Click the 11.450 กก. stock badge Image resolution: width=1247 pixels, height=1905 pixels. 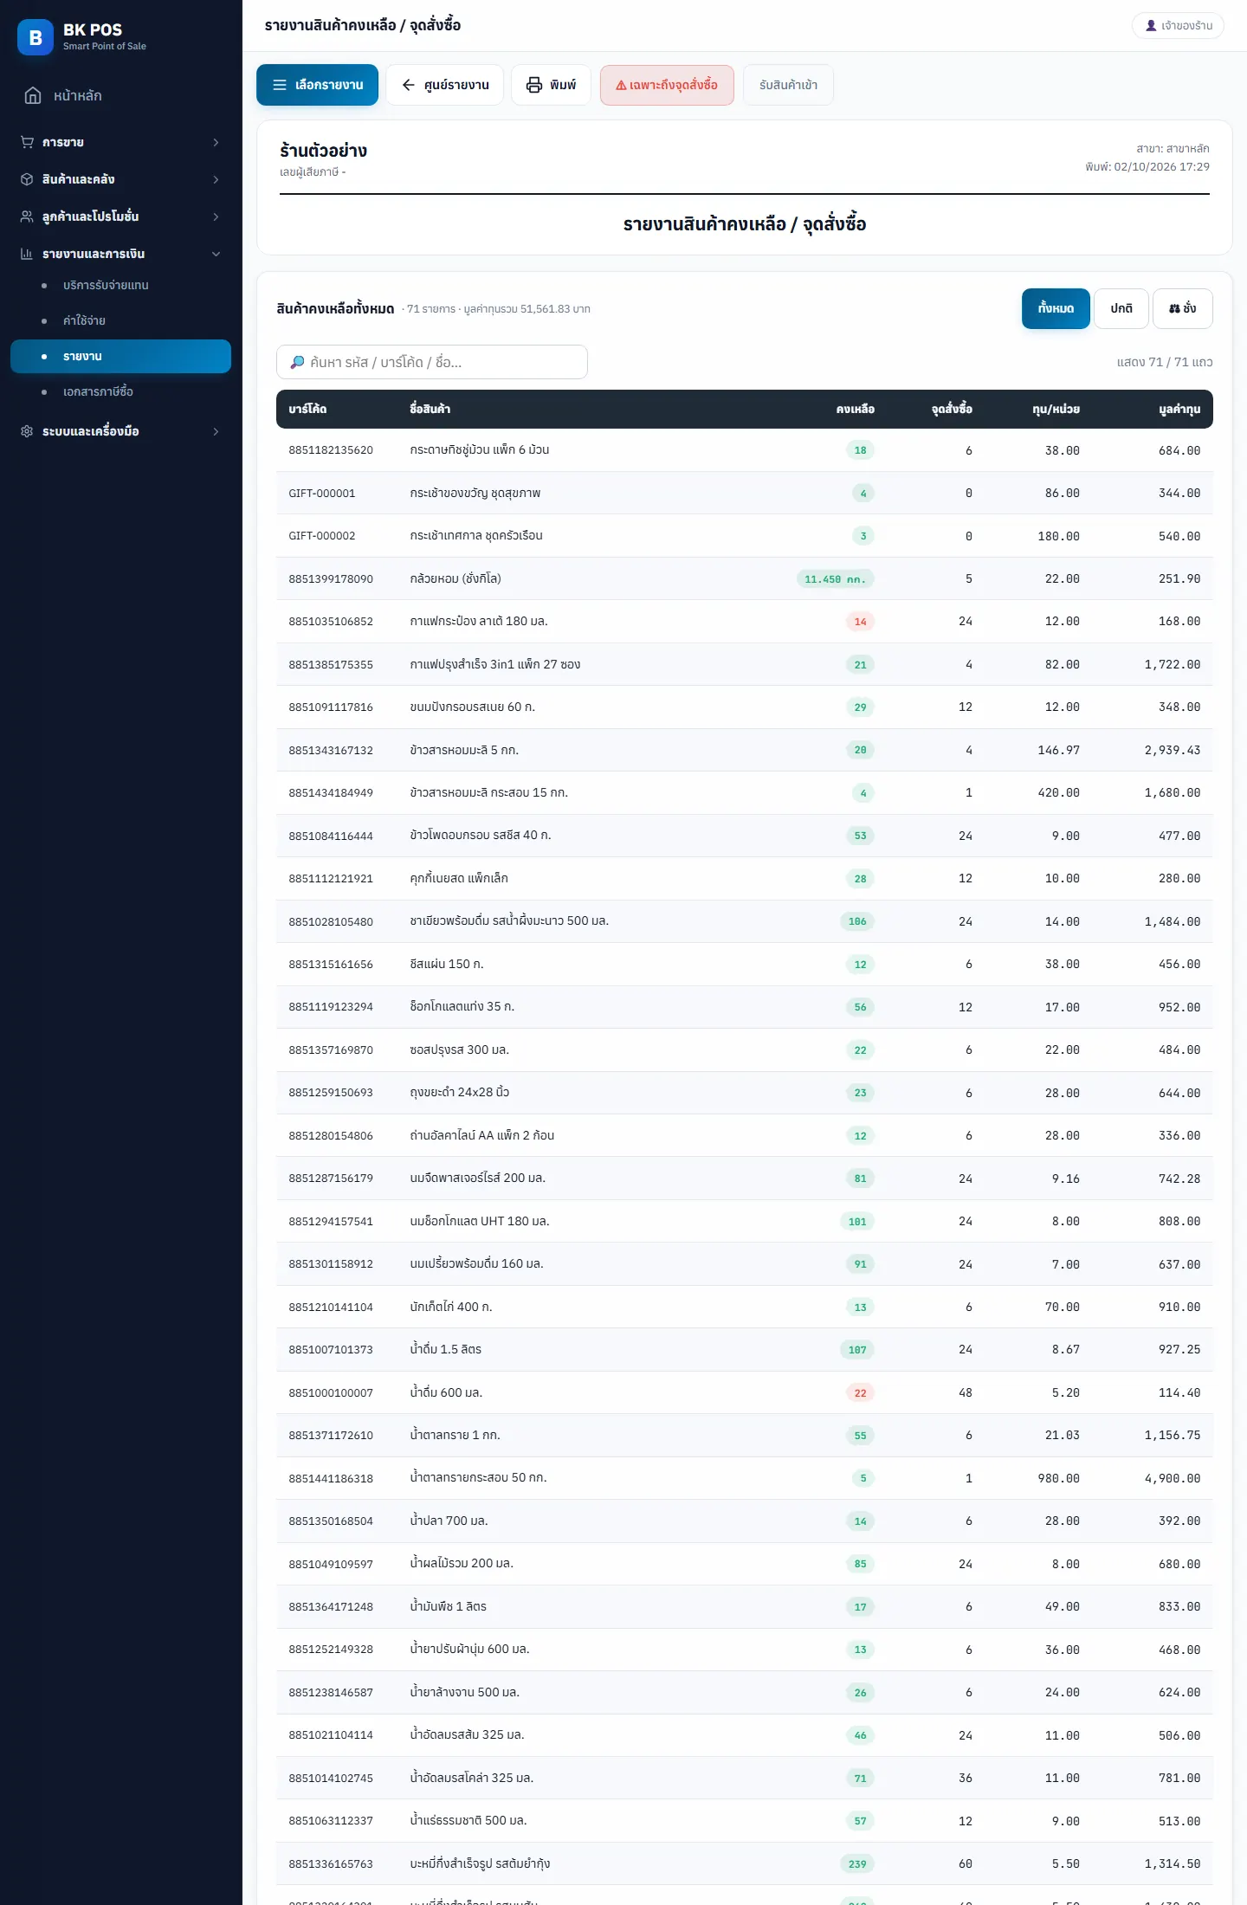tap(835, 578)
